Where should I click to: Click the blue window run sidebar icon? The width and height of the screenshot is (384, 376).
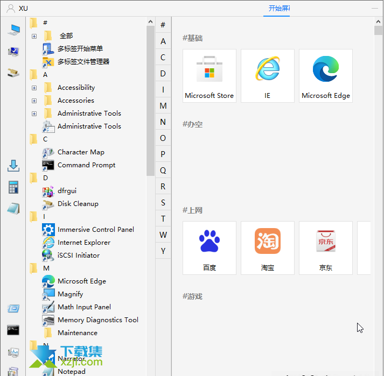13,309
